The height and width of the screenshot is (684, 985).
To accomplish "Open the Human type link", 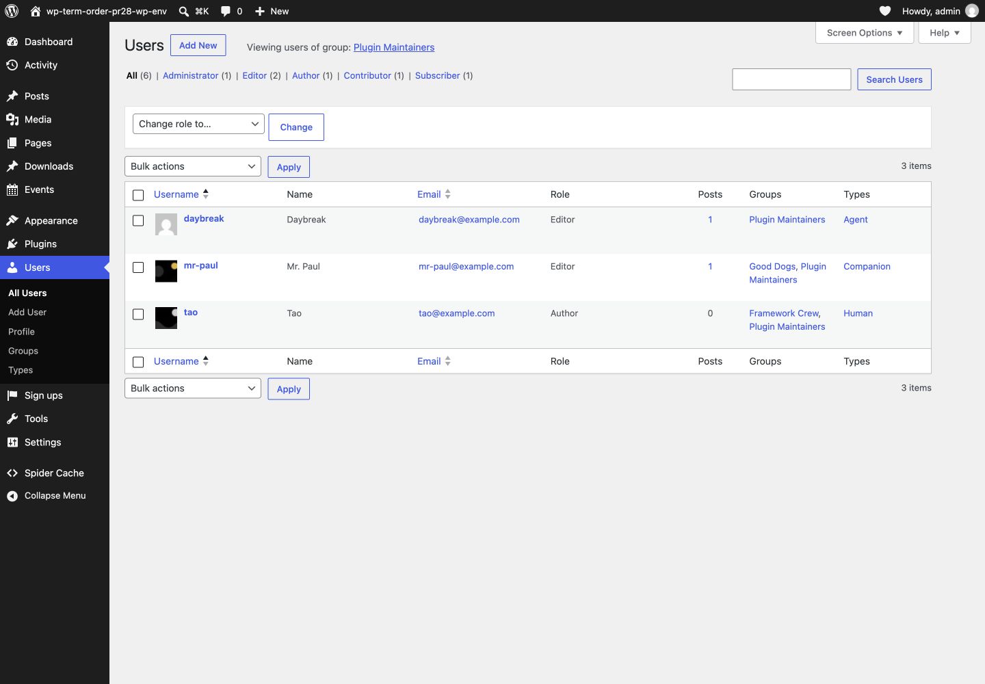I will (x=858, y=313).
